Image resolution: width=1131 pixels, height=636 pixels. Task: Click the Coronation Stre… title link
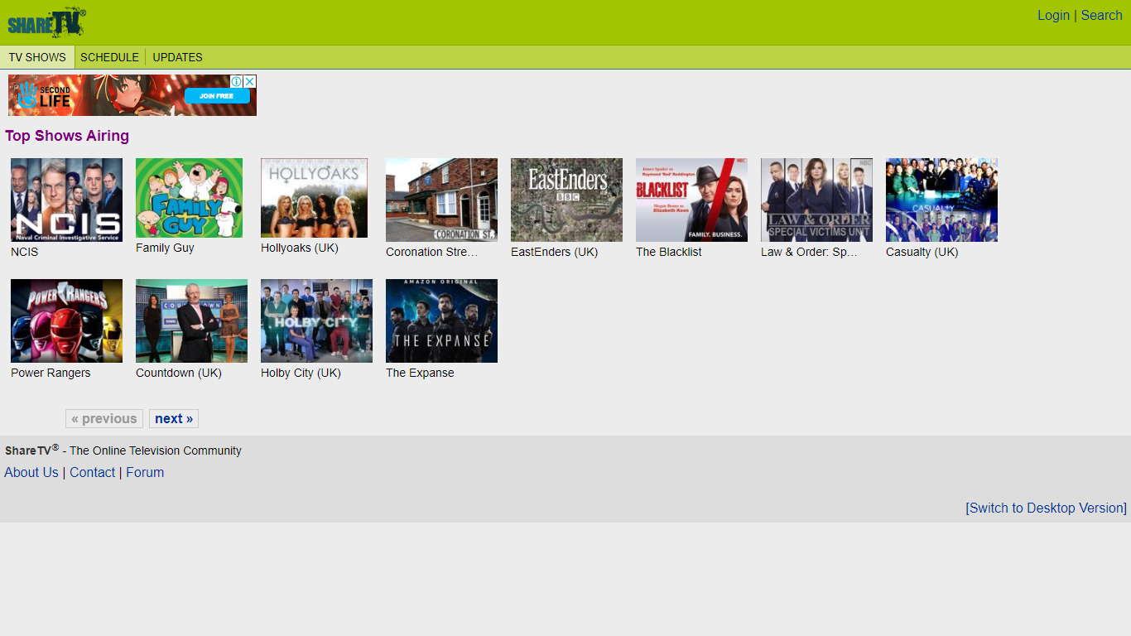tap(432, 252)
